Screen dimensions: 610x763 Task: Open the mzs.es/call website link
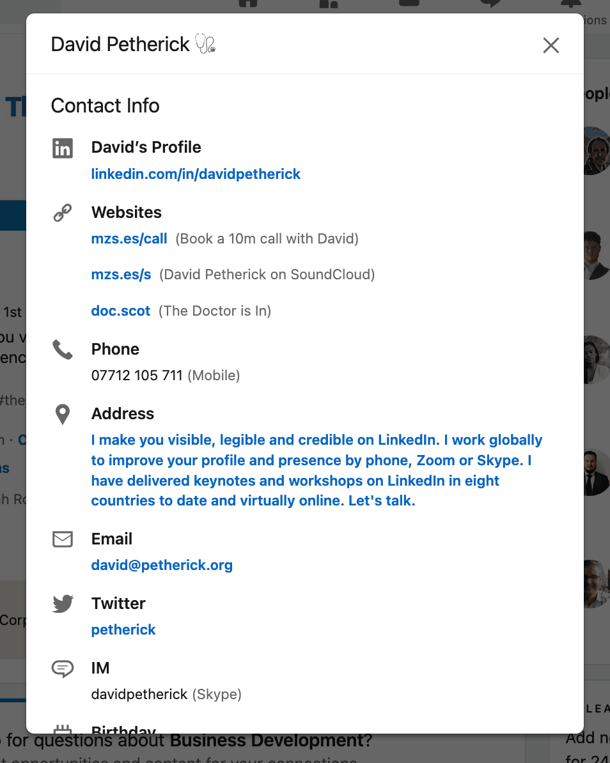(x=129, y=238)
